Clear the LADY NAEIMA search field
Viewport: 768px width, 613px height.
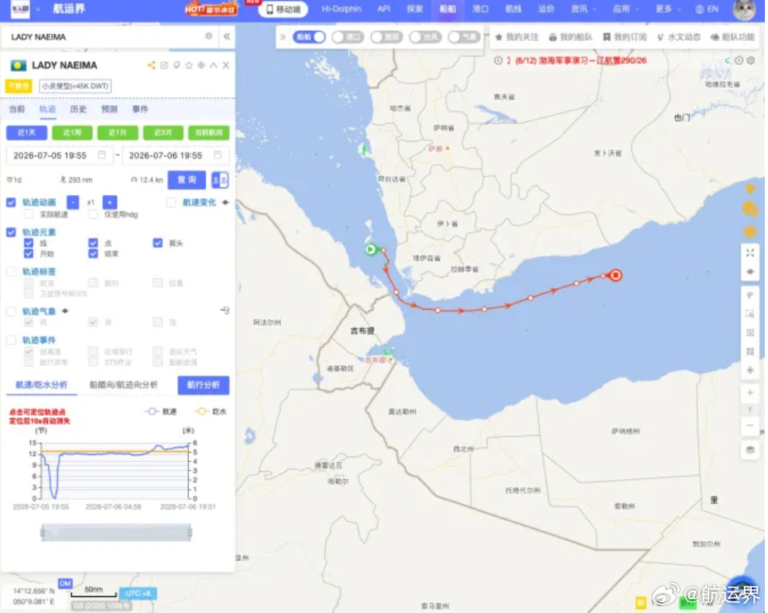click(x=209, y=36)
